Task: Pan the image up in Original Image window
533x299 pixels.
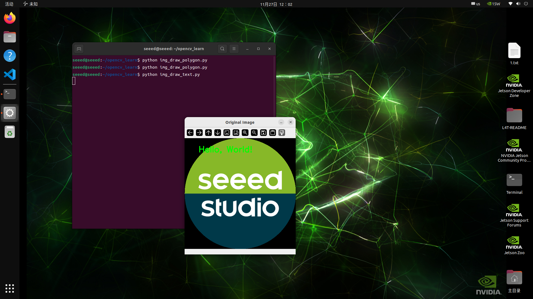Action: (x=208, y=133)
